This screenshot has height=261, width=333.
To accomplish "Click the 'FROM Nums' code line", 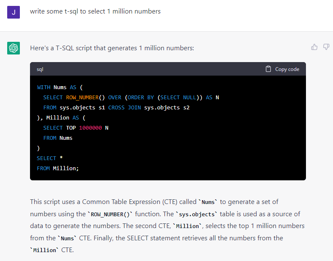I will point(58,138).
